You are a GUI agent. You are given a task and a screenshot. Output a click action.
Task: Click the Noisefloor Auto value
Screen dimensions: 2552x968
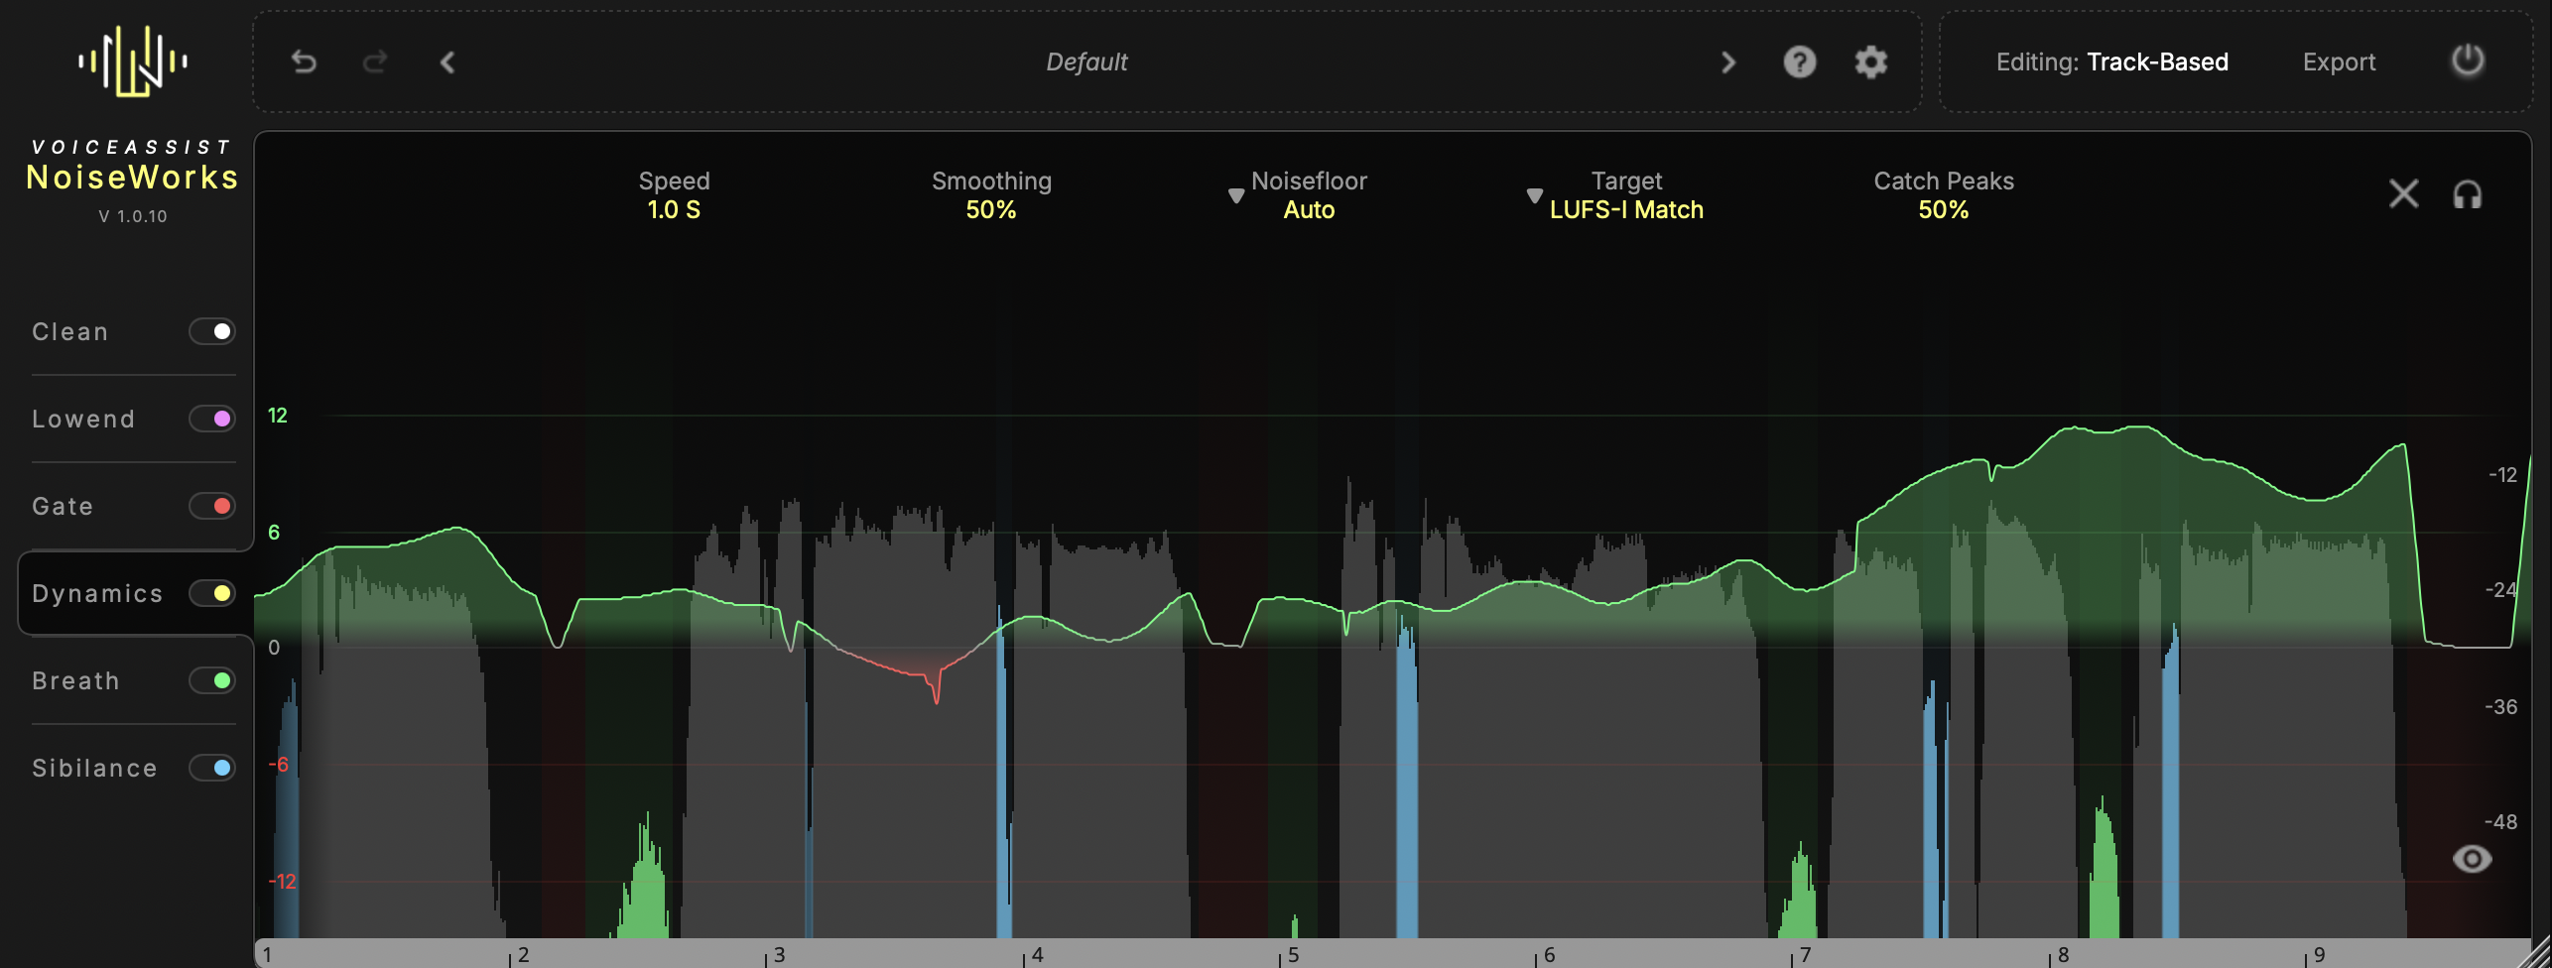point(1309,210)
